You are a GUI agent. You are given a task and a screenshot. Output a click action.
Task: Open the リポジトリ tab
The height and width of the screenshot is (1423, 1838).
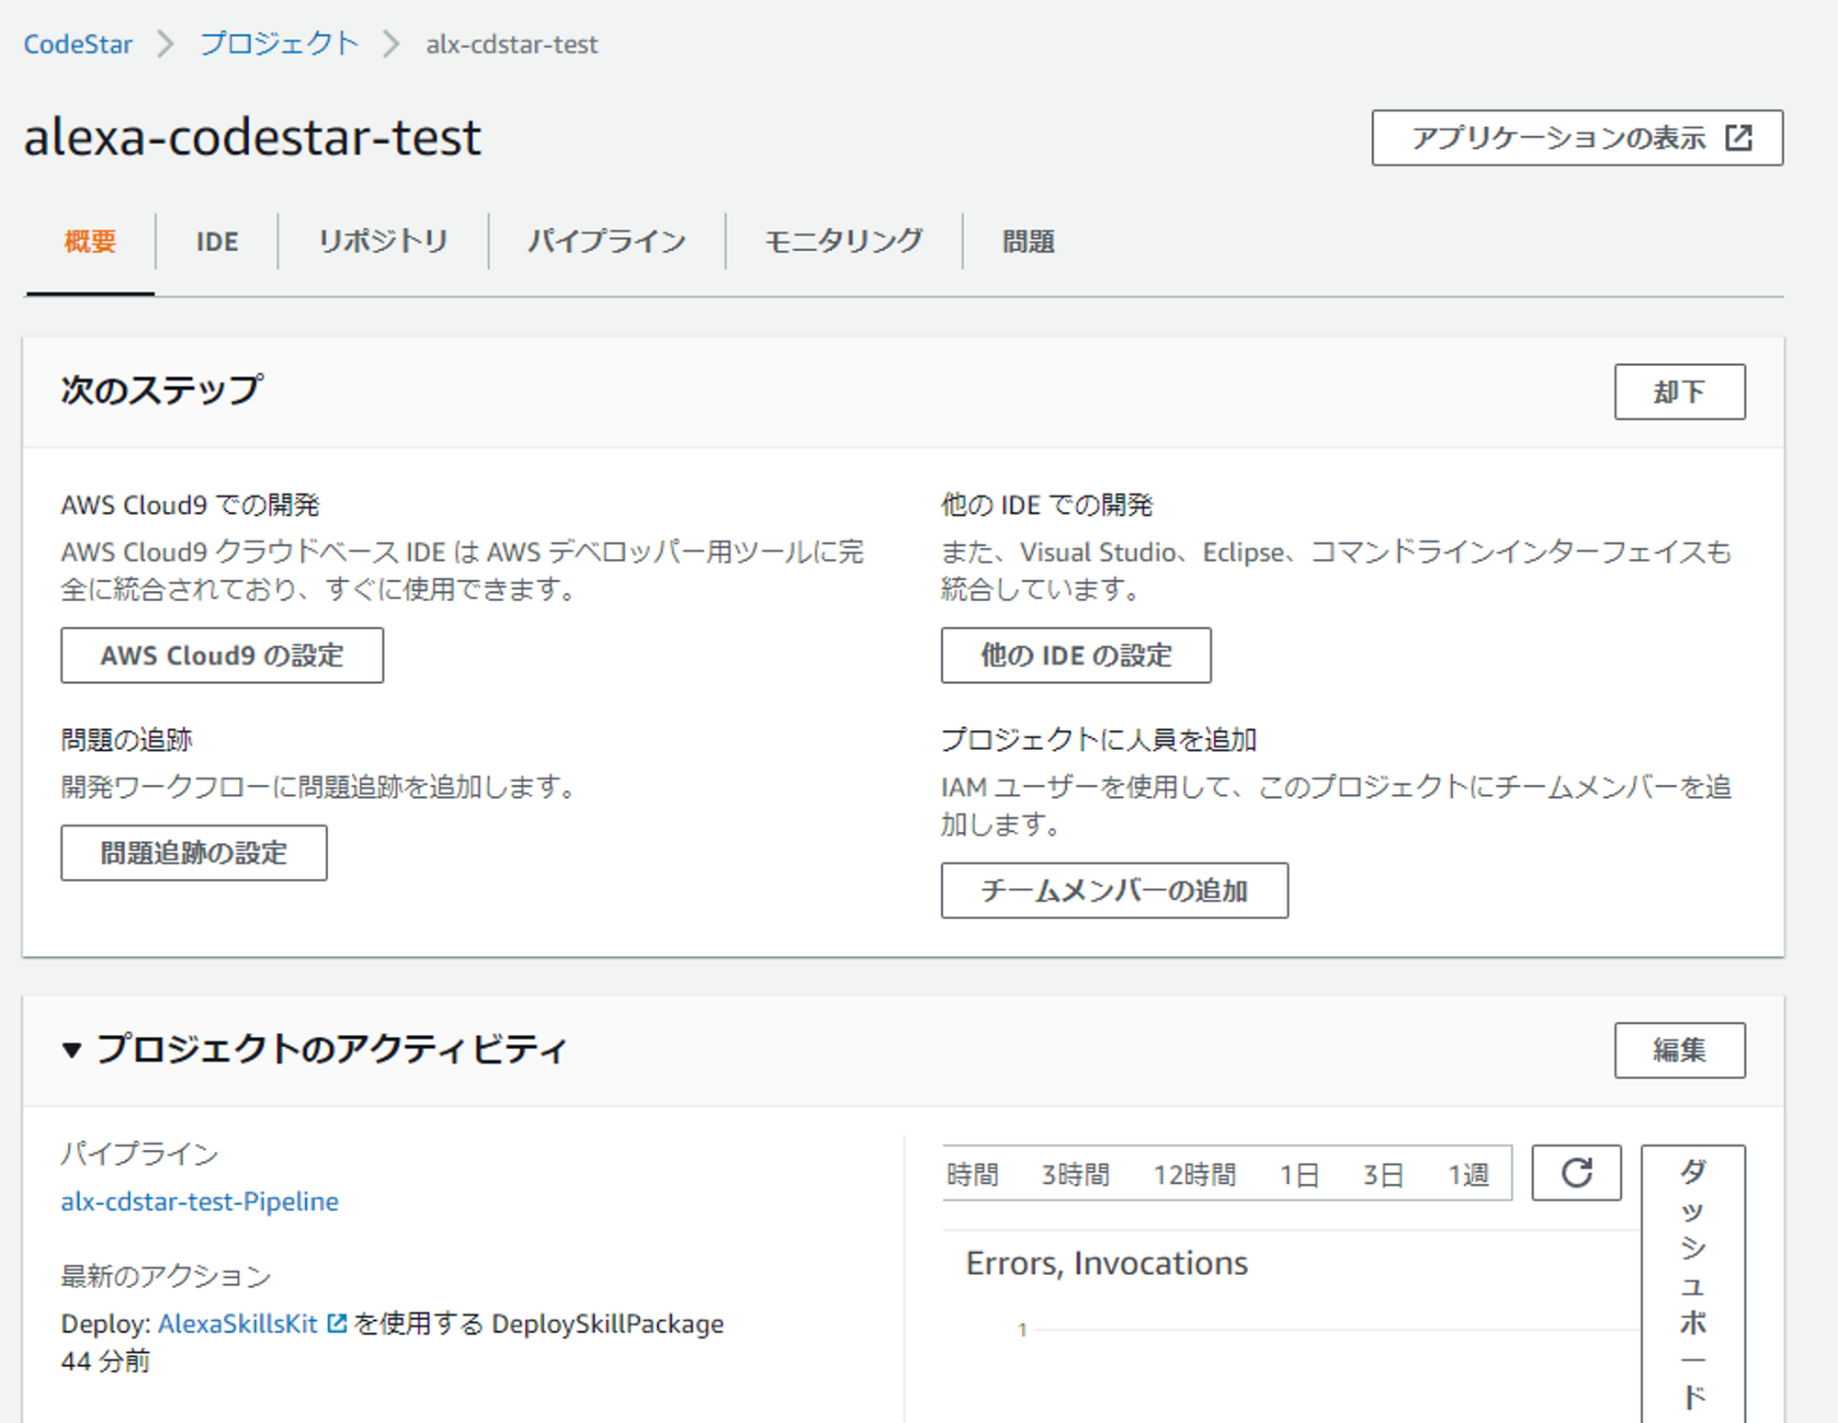coord(382,242)
